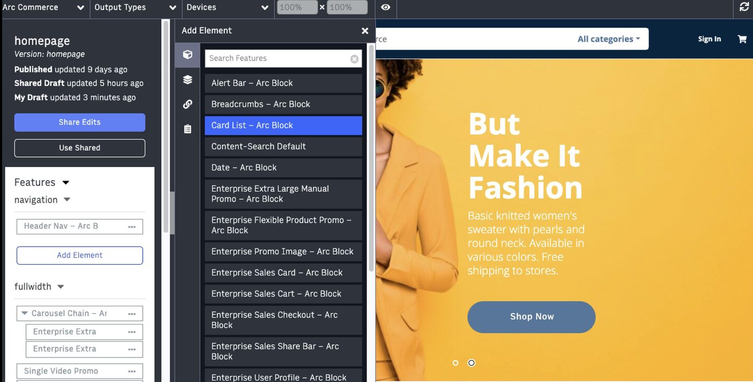
Task: Click the Share Edits button
Action: click(x=79, y=122)
